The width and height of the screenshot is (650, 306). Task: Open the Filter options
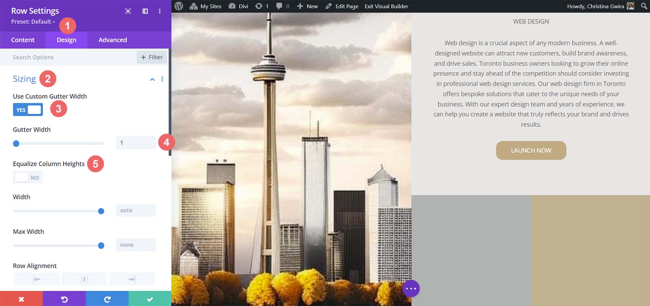(152, 57)
